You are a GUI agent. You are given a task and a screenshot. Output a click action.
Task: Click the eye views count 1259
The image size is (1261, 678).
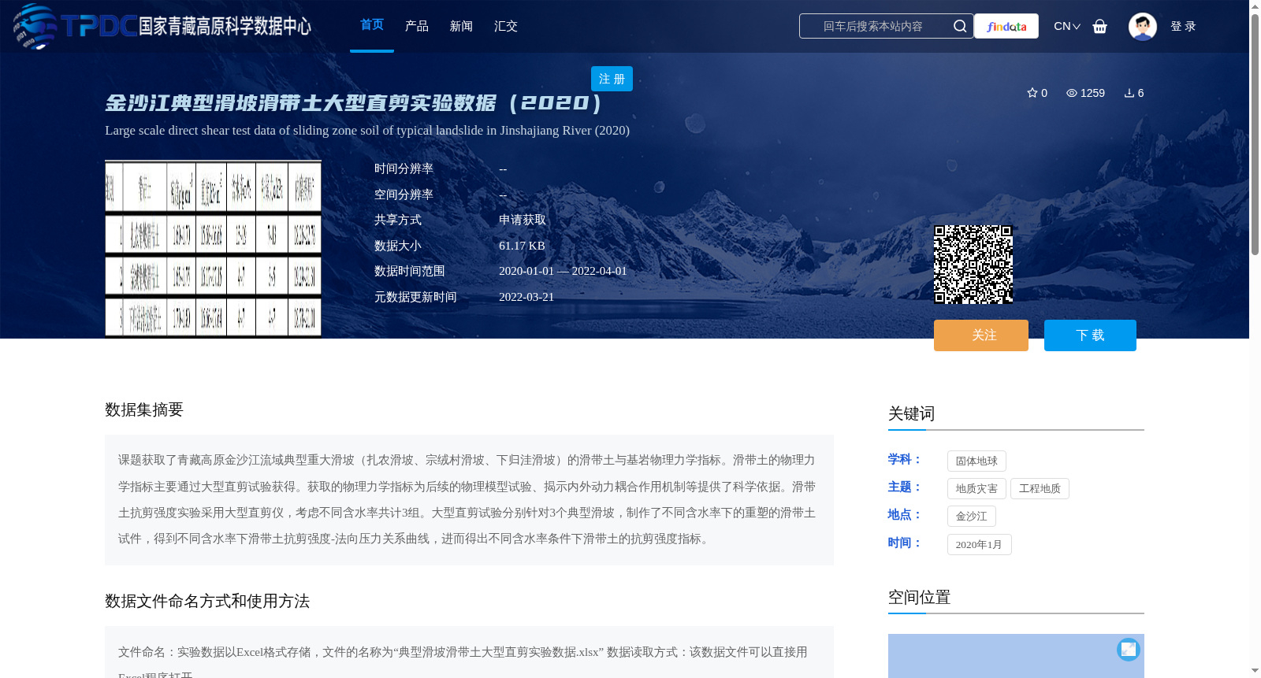tap(1085, 93)
